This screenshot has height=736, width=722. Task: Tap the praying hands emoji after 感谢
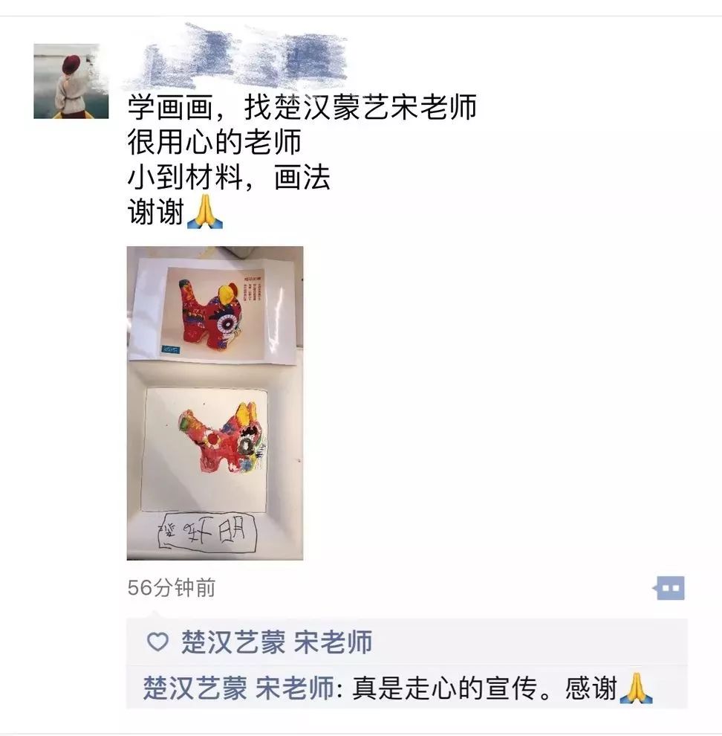point(636,688)
